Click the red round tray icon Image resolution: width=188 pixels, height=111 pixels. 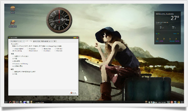point(172,102)
